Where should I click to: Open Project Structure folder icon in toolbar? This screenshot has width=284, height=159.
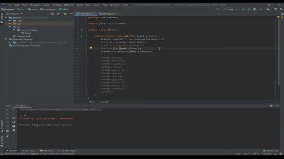pyautogui.click(x=268, y=9)
